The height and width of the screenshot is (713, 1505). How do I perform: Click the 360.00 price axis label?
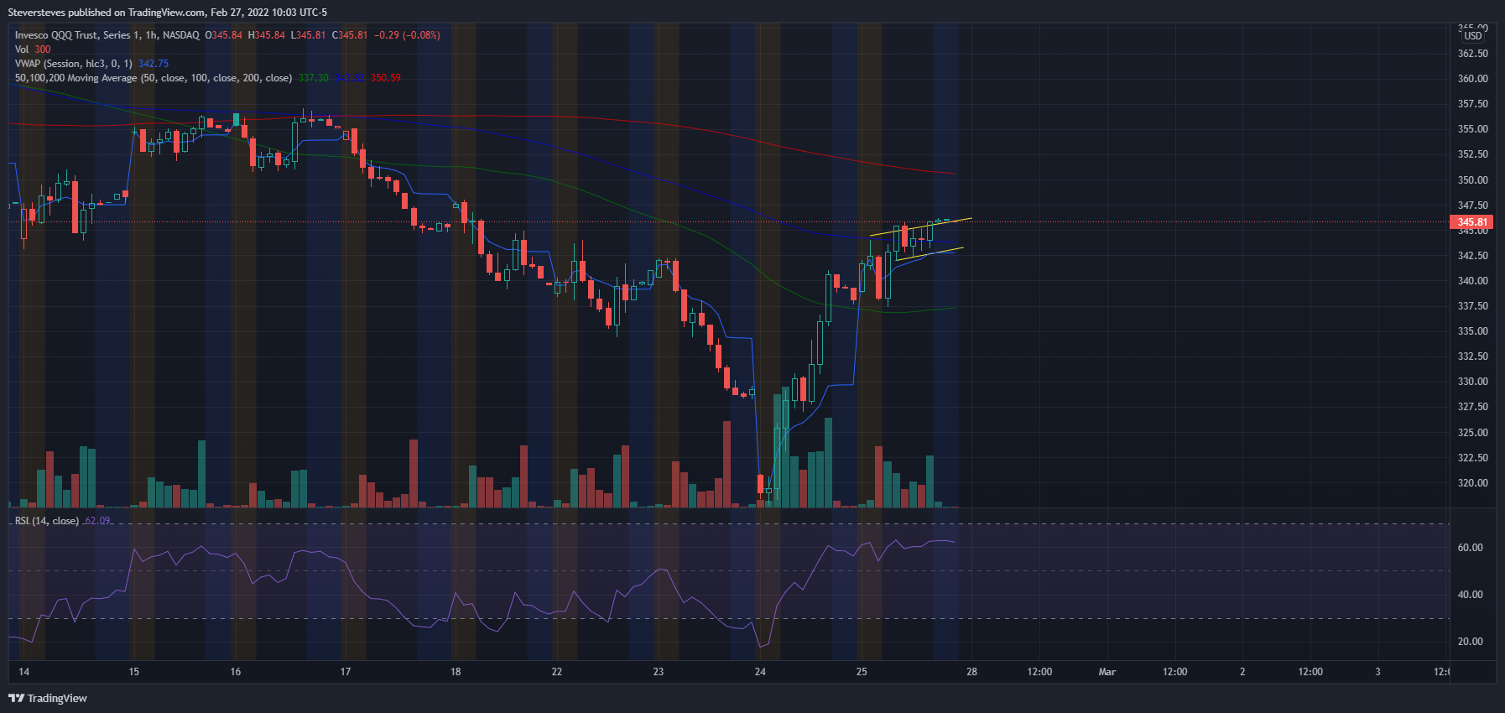[x=1473, y=79]
